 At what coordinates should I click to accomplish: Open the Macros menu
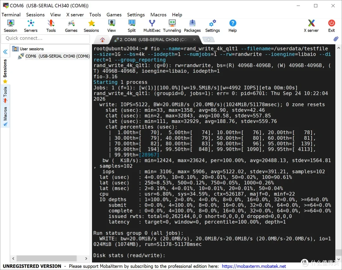pos(158,15)
